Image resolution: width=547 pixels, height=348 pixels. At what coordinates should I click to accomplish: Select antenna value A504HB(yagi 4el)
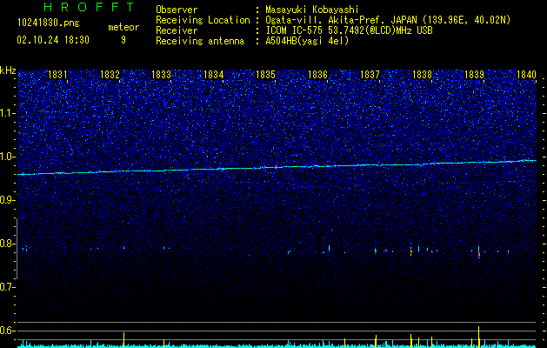307,41
